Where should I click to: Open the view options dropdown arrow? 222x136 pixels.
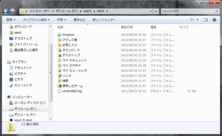pyautogui.click(x=197, y=20)
